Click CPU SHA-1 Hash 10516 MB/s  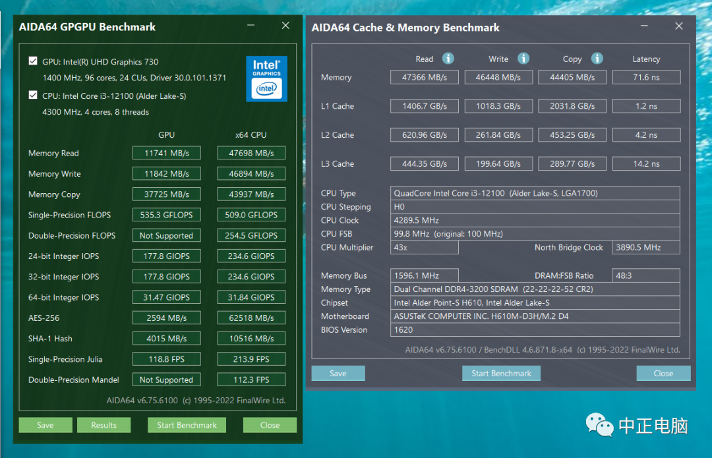pos(251,339)
